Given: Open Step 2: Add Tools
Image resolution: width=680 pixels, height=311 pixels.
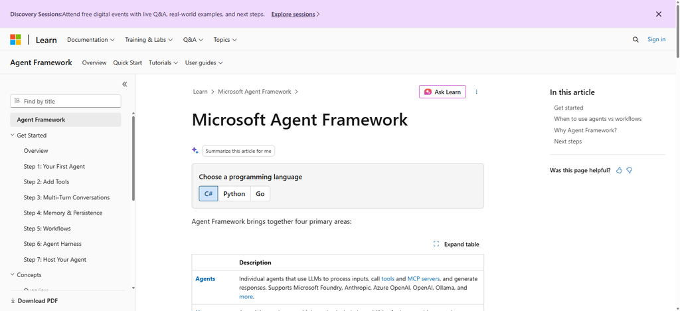Looking at the screenshot, I should tap(46, 181).
